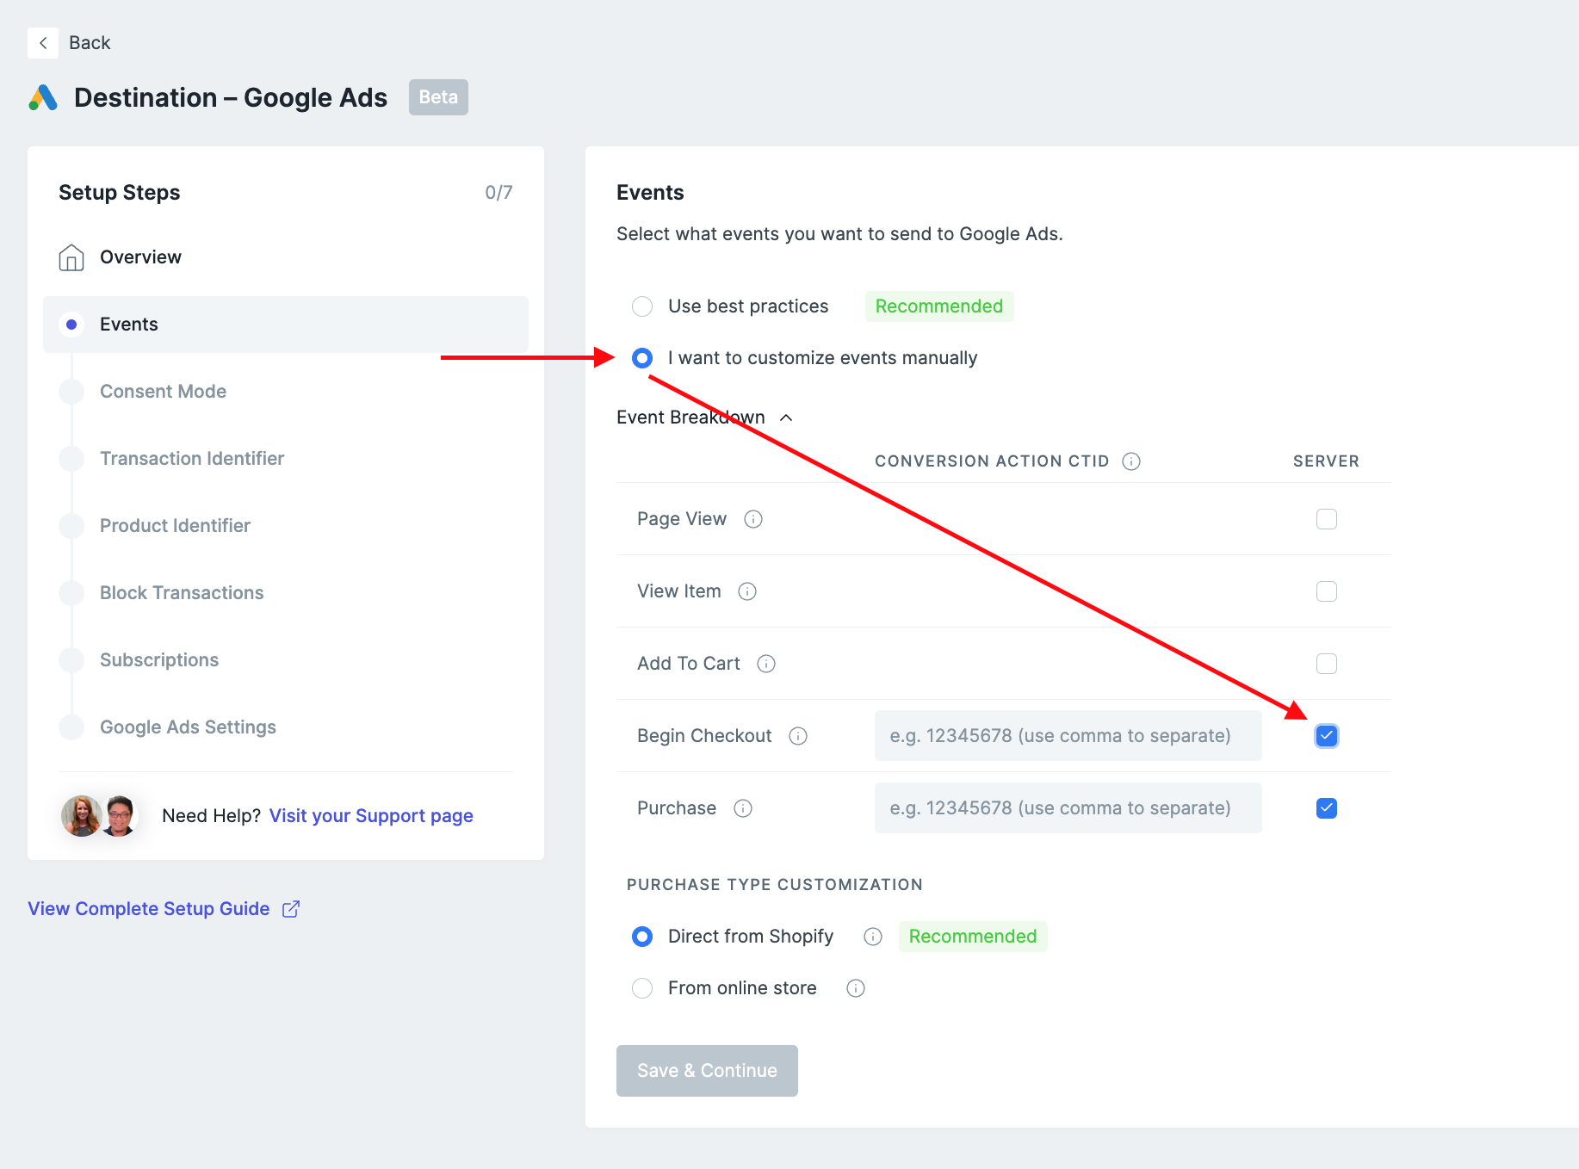The image size is (1579, 1169).
Task: Open the Page View info icon
Action: point(753,519)
